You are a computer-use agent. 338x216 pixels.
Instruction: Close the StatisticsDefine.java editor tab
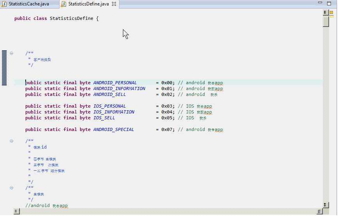point(114,4)
